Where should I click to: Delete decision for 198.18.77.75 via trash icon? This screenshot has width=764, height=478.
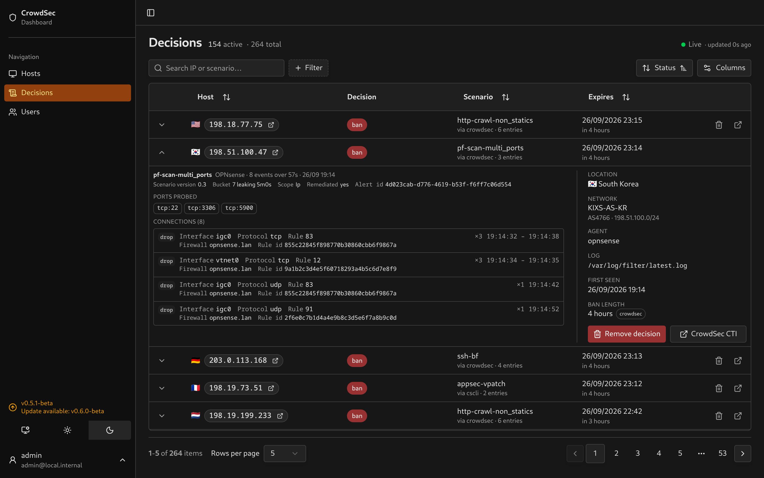pyautogui.click(x=719, y=125)
